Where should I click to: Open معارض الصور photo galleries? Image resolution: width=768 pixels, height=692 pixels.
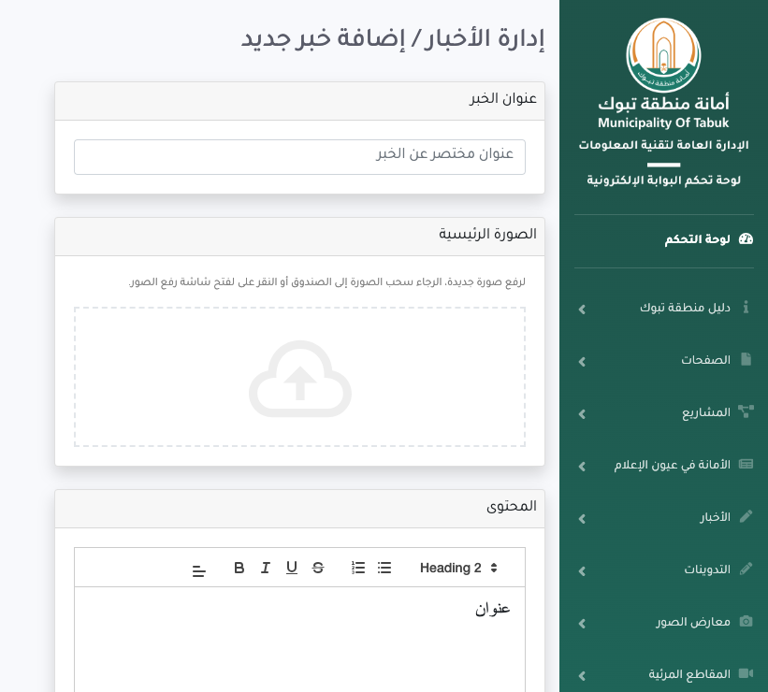694,622
